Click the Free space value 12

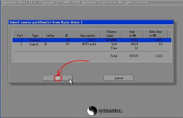coord(136,48)
